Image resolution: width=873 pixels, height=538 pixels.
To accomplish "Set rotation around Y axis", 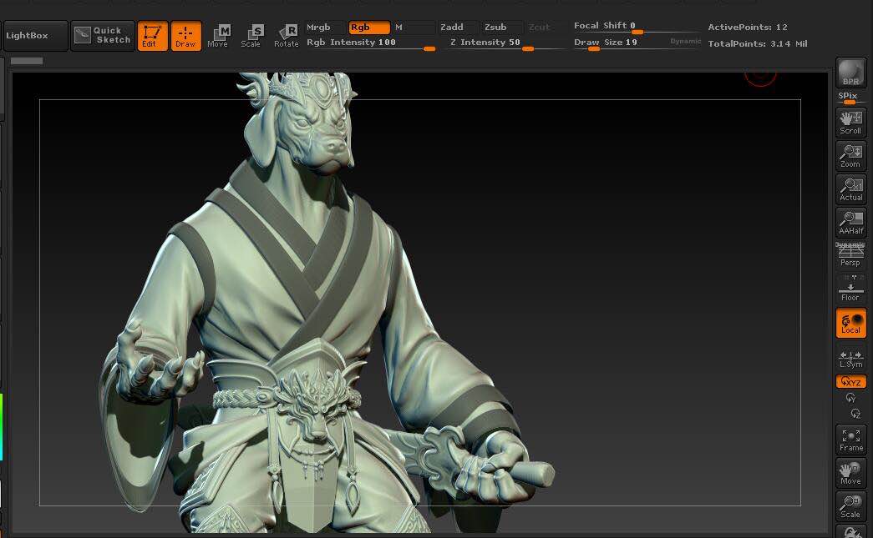I will 850,398.
